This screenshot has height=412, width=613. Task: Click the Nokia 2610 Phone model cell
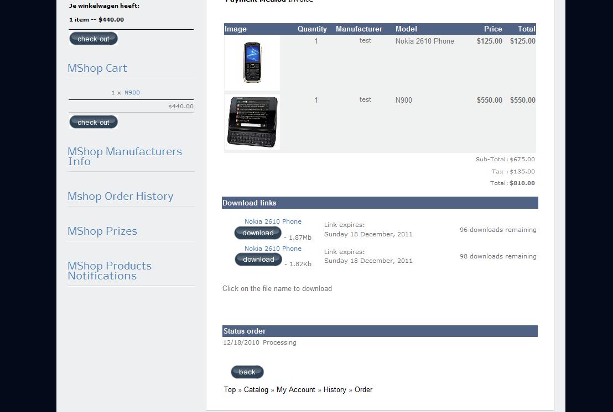tap(424, 41)
